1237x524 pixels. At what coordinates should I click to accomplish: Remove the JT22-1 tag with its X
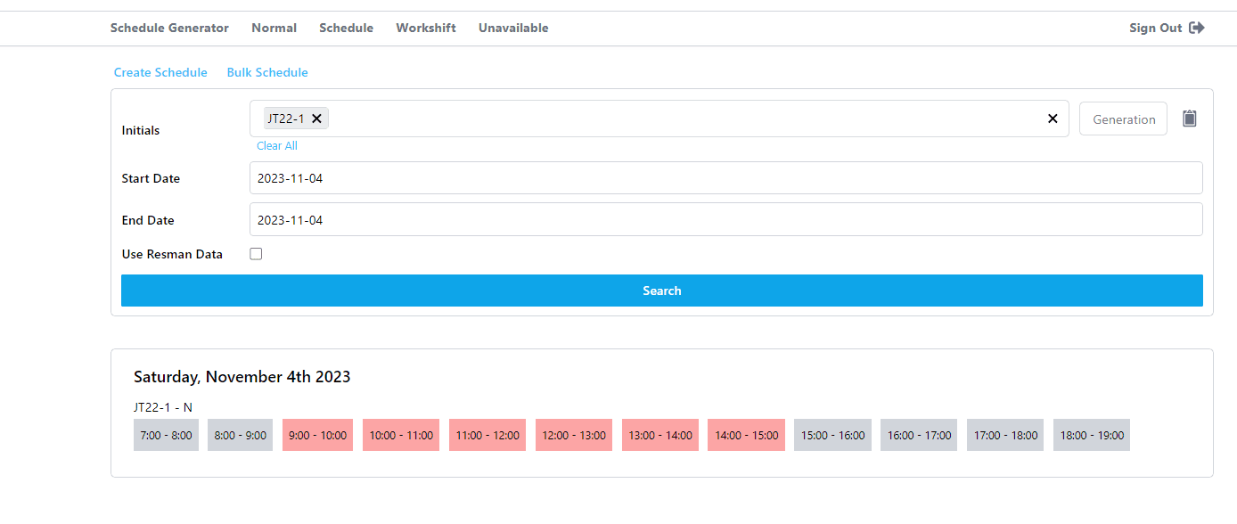click(316, 119)
